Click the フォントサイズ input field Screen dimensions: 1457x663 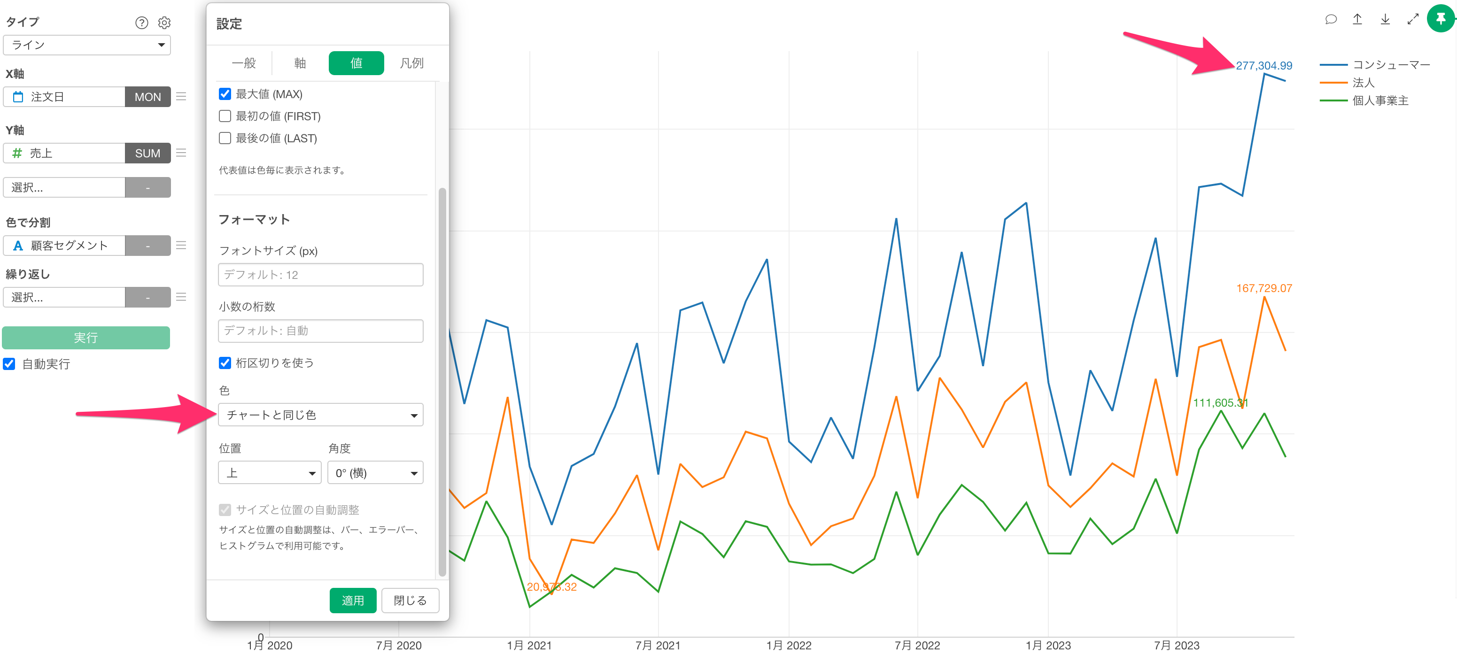click(x=320, y=275)
